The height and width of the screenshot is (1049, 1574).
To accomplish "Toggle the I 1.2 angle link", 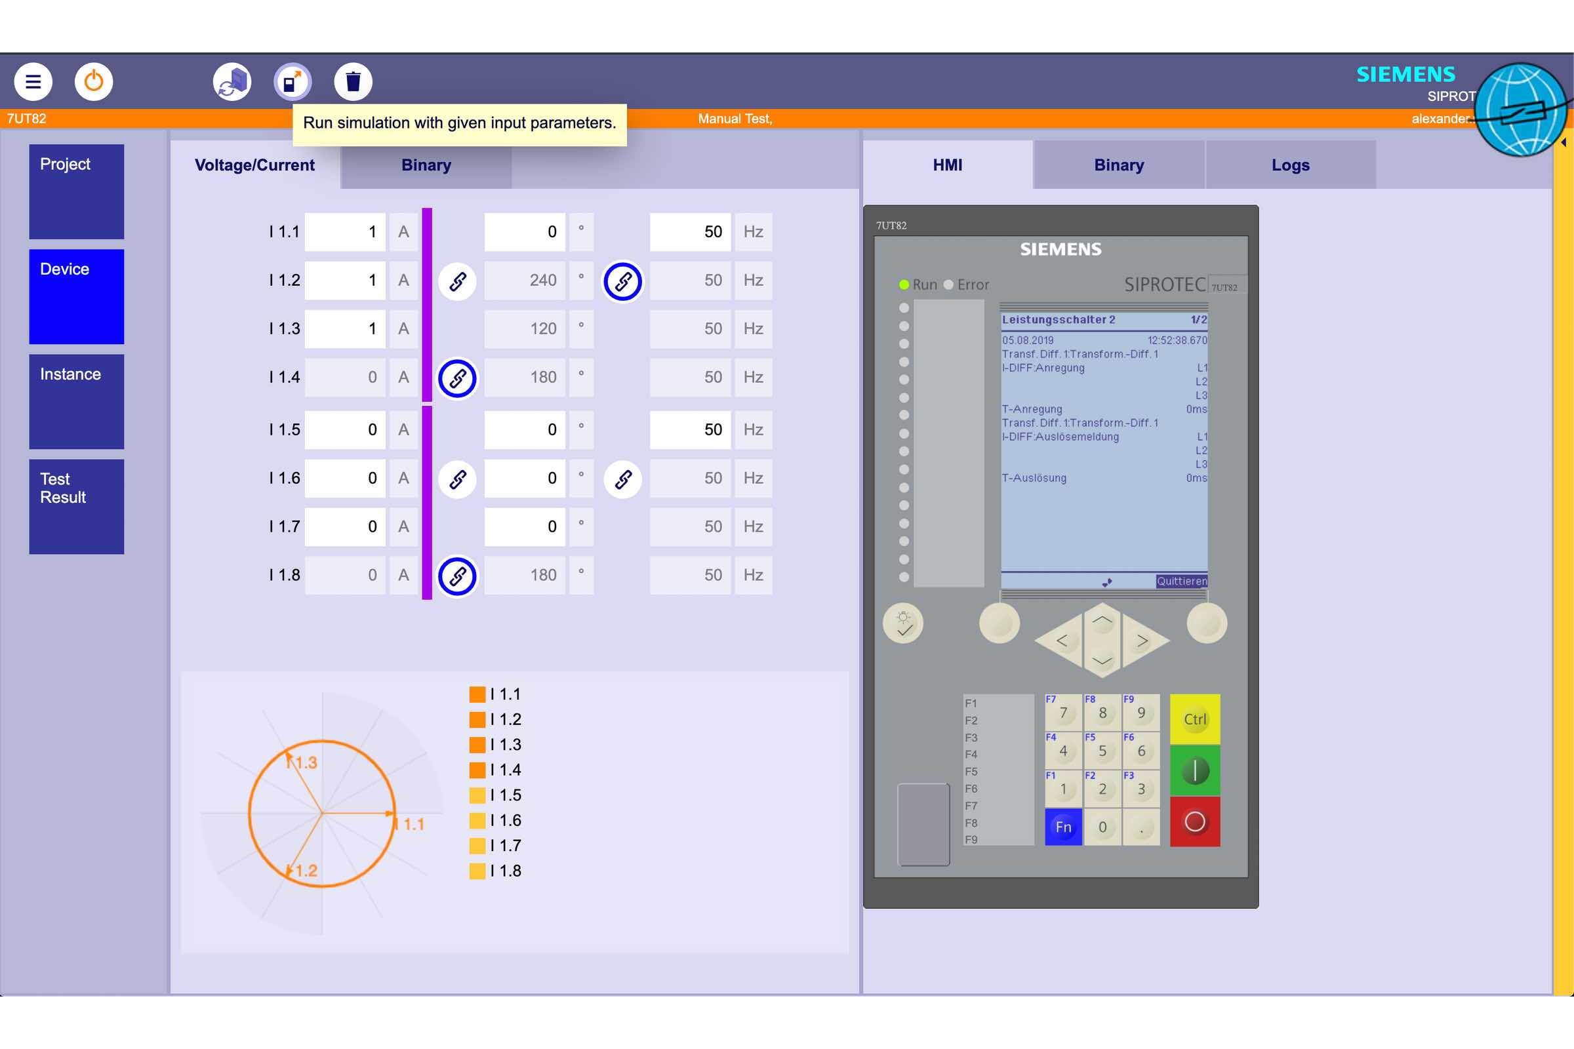I will [x=458, y=281].
